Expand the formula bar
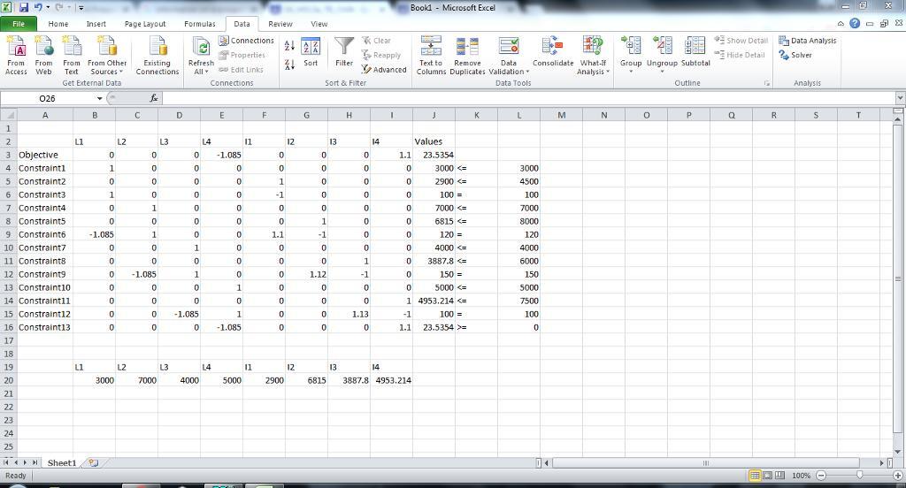 (900, 98)
